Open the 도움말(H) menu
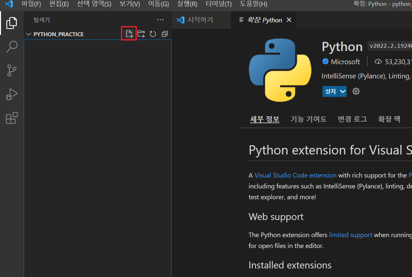 [x=254, y=4]
